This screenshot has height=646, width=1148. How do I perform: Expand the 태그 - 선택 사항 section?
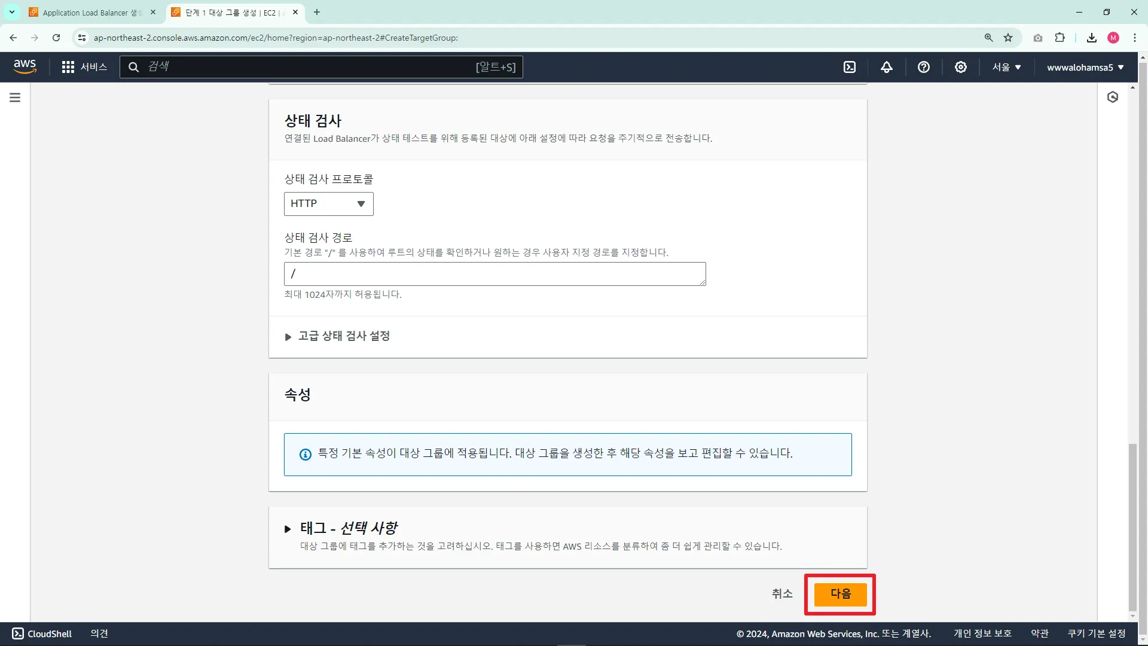click(x=348, y=528)
